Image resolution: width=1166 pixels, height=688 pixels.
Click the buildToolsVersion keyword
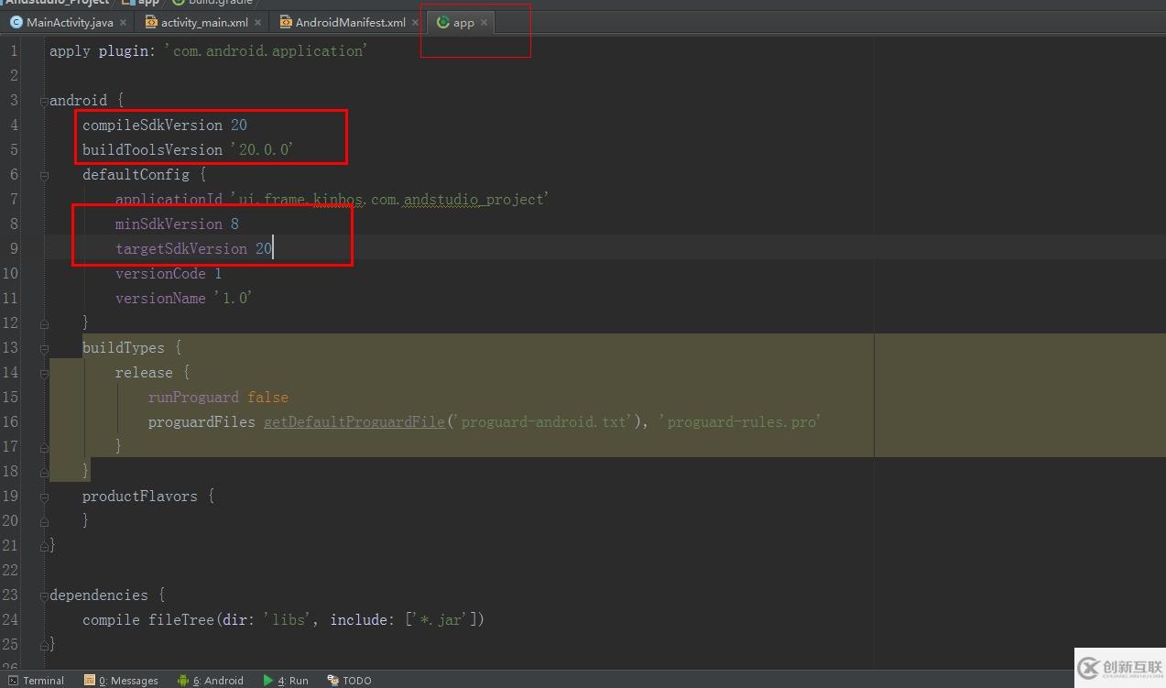[152, 150]
